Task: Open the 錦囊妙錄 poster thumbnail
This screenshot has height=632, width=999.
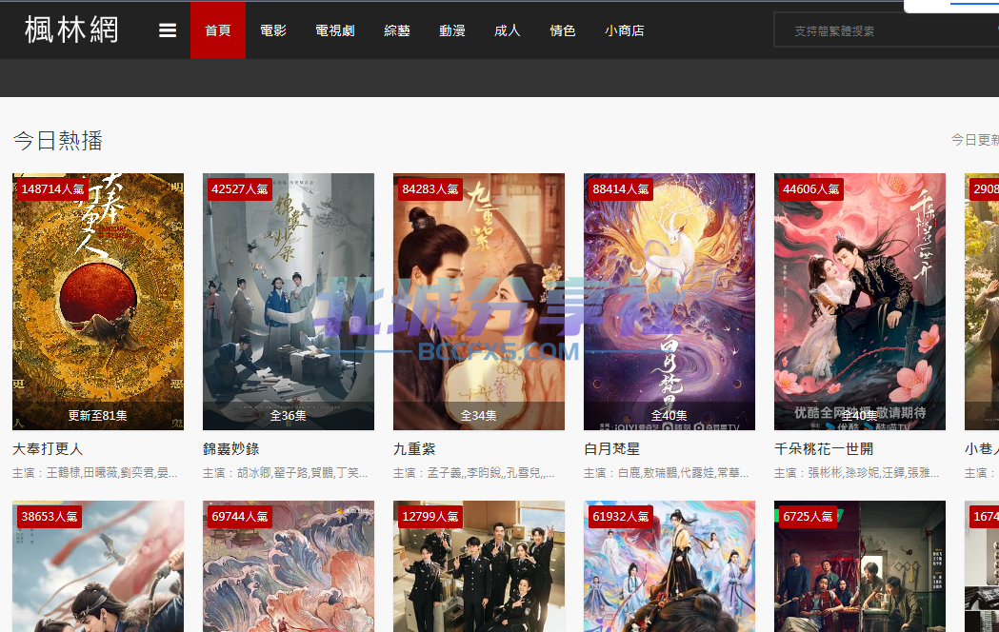Action: pyautogui.click(x=289, y=302)
